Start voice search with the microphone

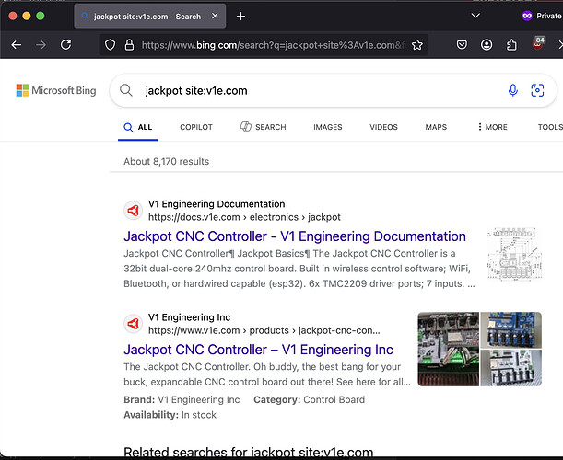(512, 90)
